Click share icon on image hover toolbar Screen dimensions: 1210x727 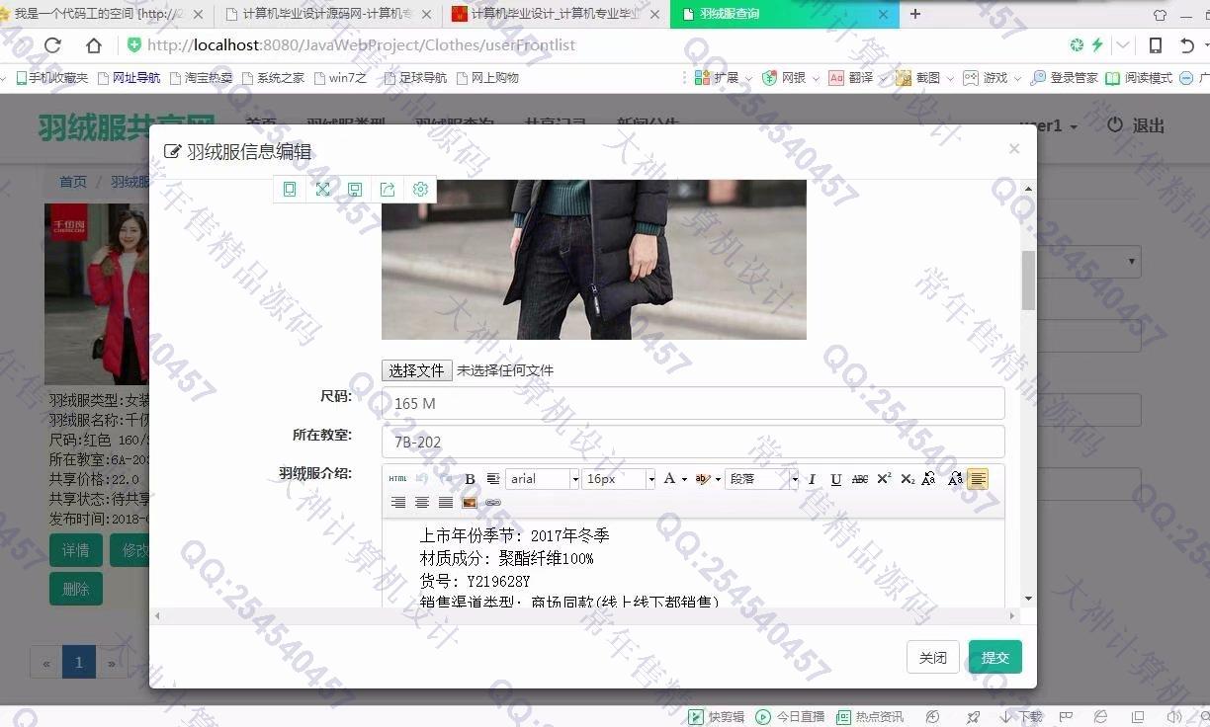tap(388, 190)
